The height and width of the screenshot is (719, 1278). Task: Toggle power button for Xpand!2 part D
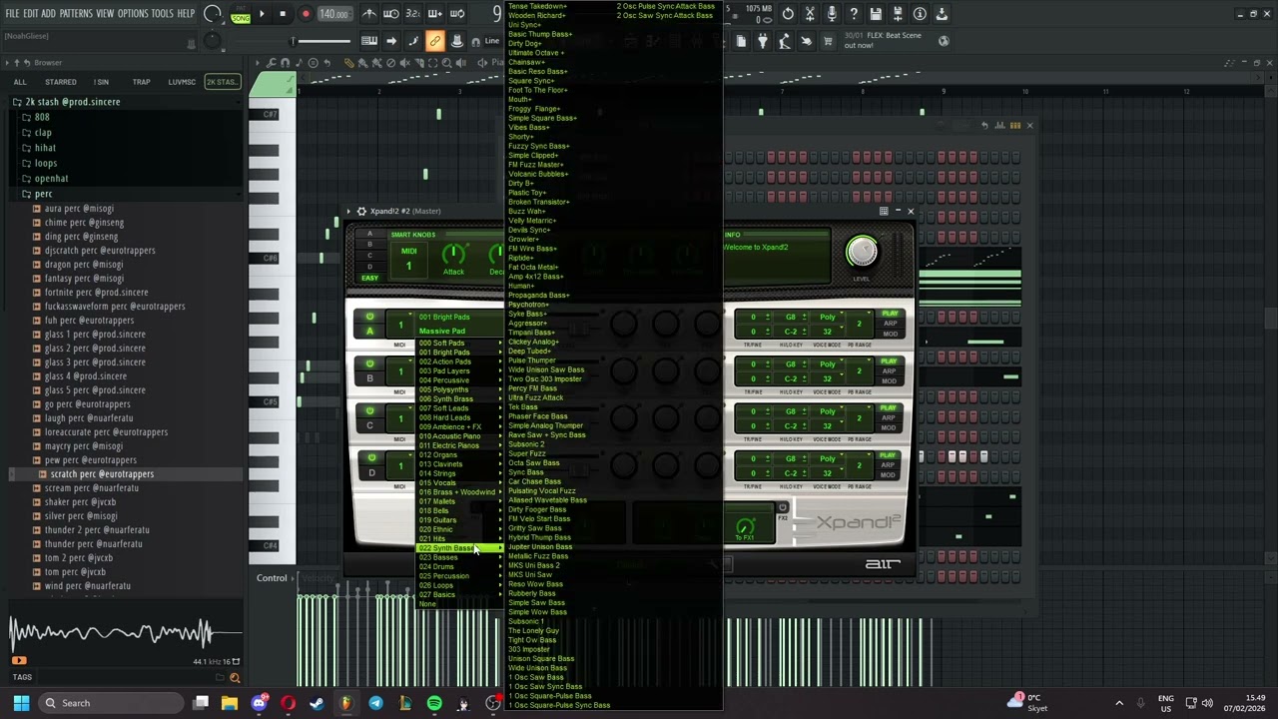[x=370, y=457]
